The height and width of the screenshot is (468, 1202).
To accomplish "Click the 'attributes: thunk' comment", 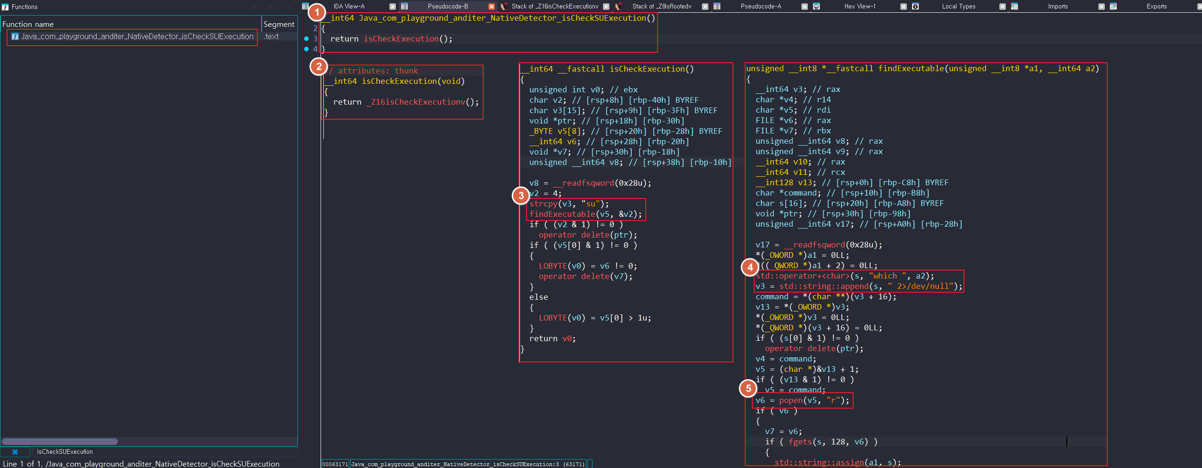I will (x=372, y=71).
